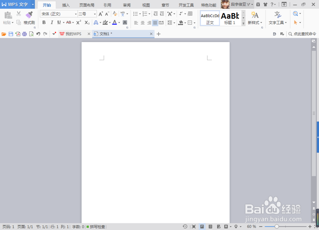Click the clear formatting eraser icon

coord(115,14)
